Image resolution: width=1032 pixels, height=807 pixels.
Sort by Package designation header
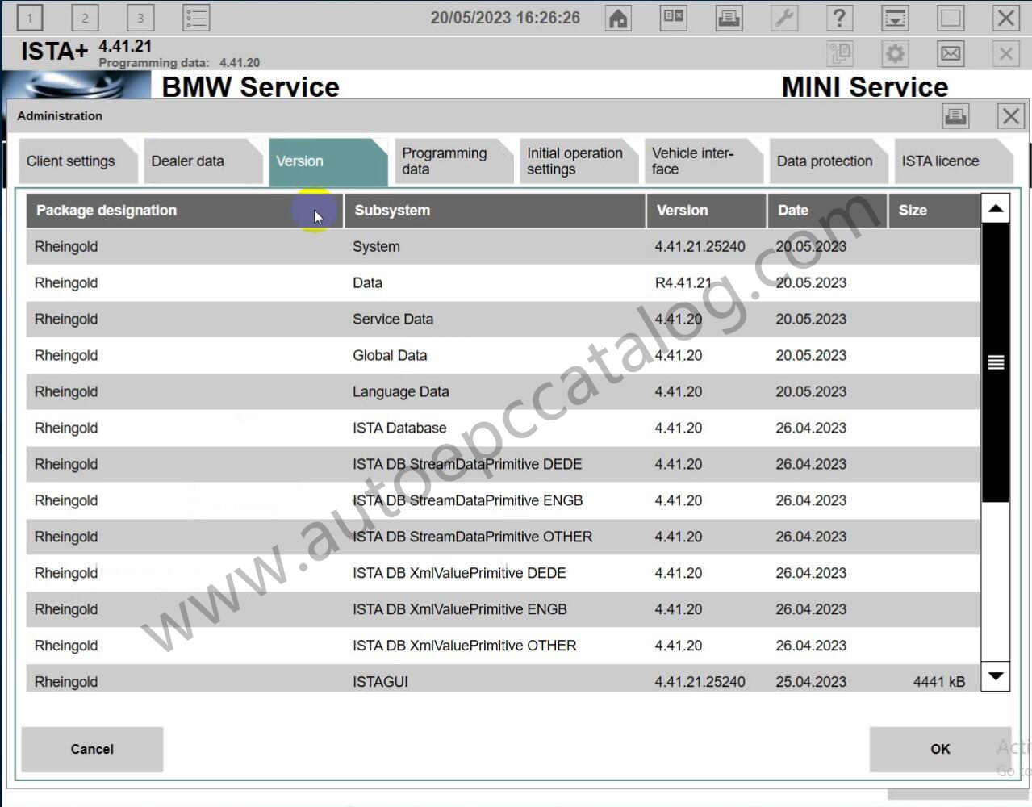185,211
